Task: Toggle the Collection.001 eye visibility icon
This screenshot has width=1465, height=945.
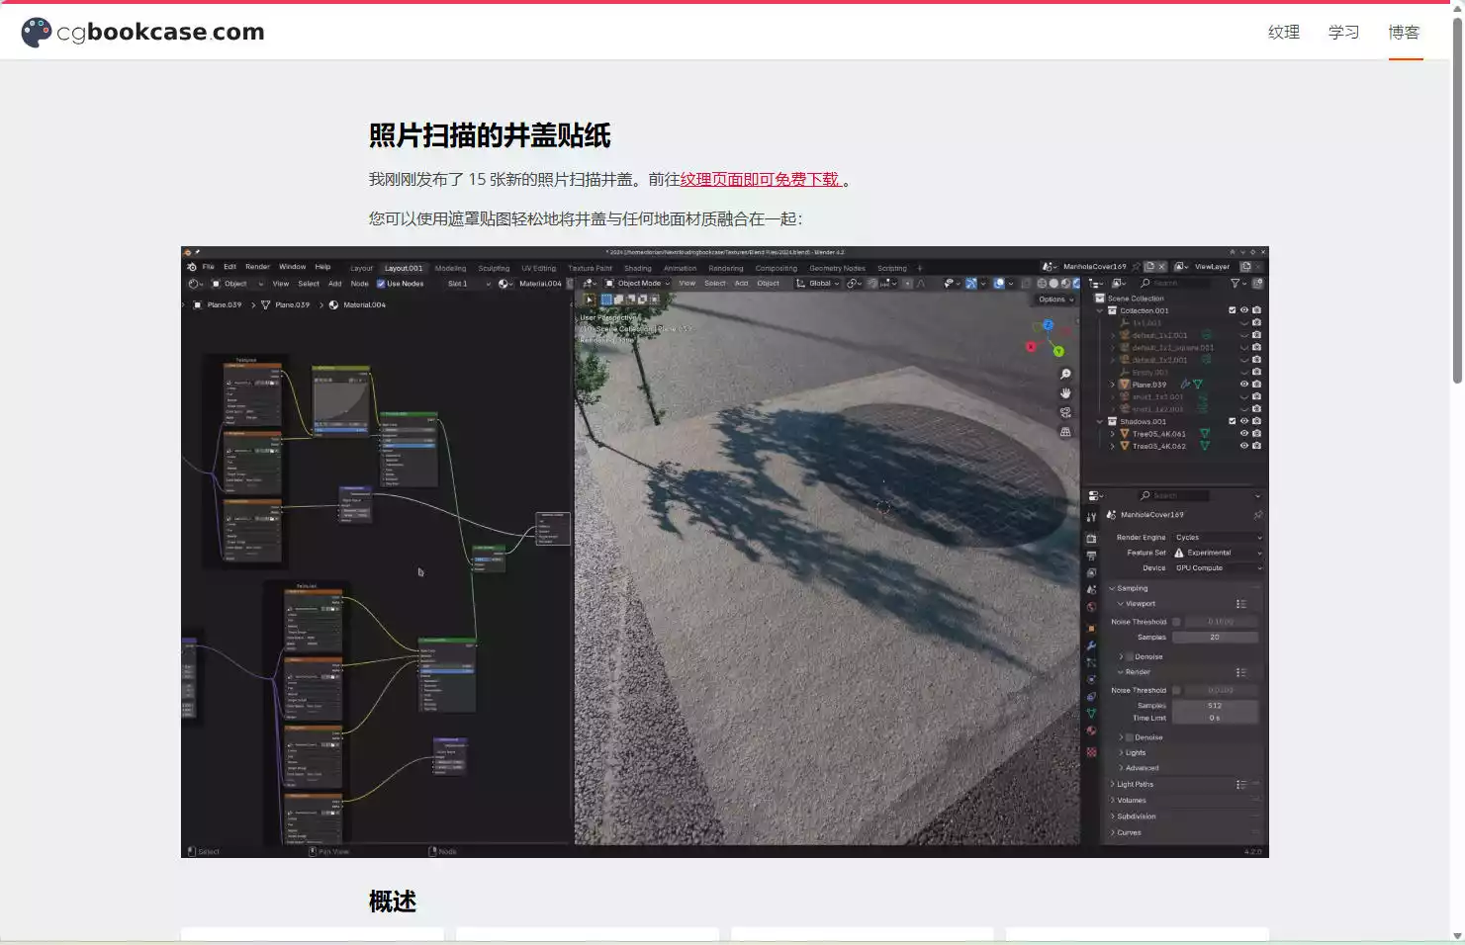Action: coord(1244,310)
